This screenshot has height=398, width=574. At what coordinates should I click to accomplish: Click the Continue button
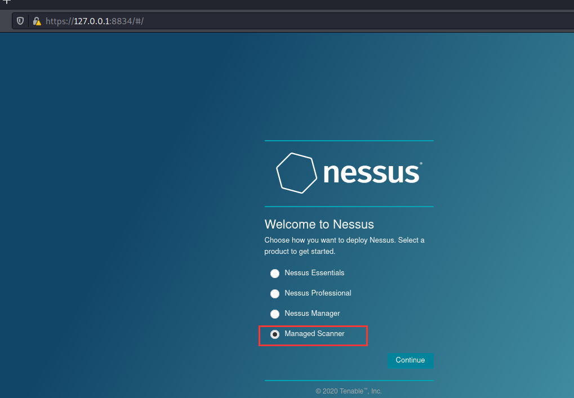click(x=411, y=360)
